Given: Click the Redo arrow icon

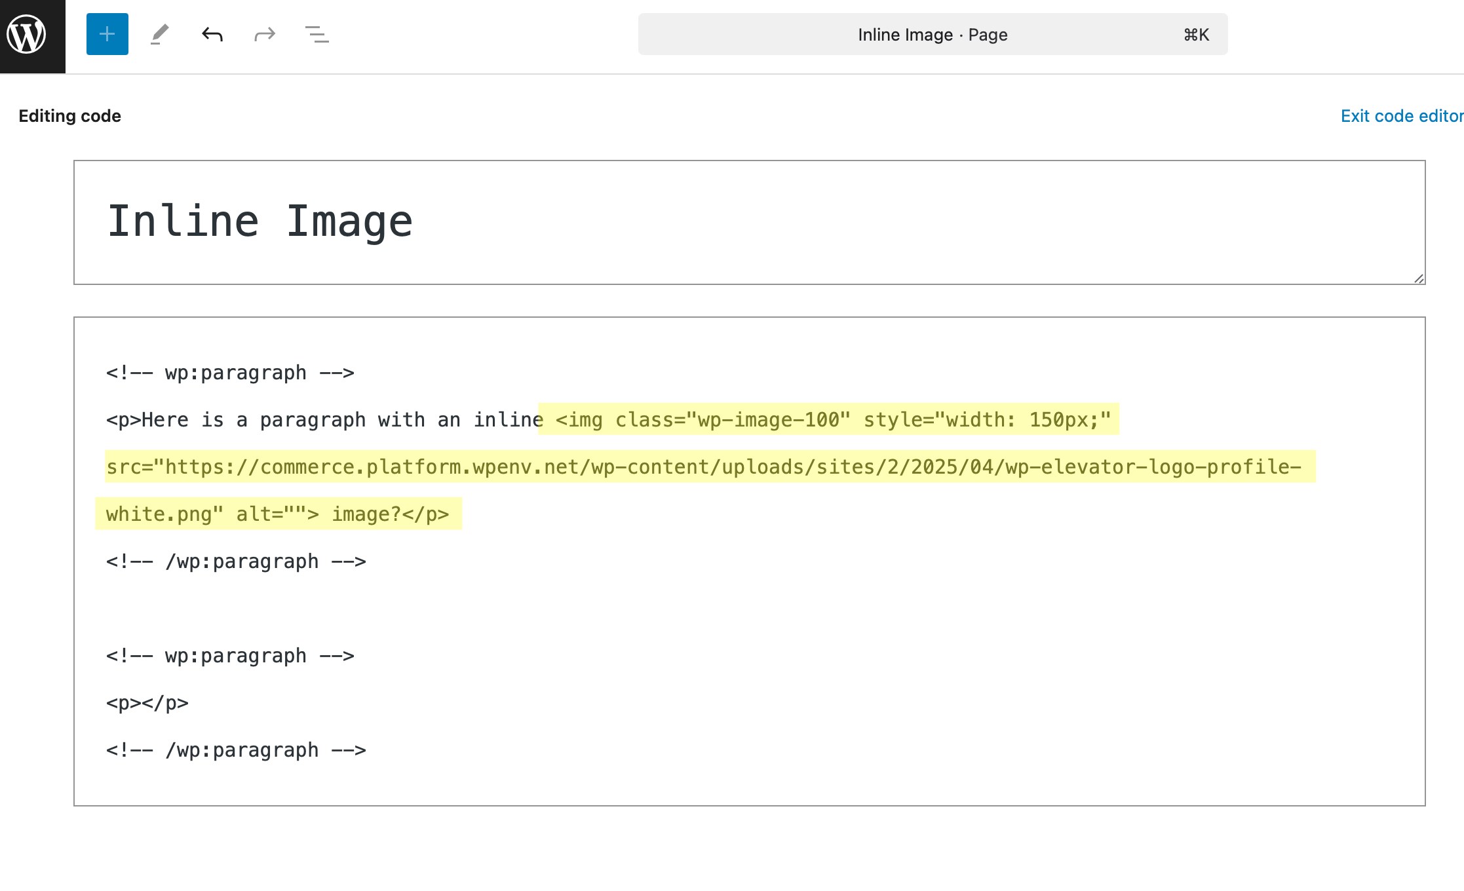Looking at the screenshot, I should 265,34.
